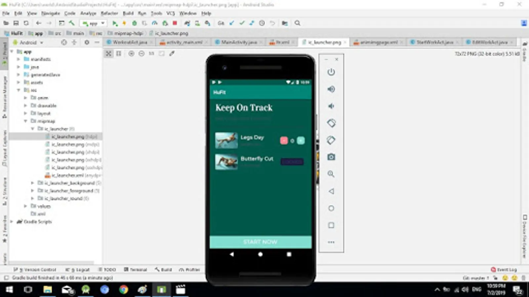
Task: Click the Make Project hammer icon
Action: 71,23
